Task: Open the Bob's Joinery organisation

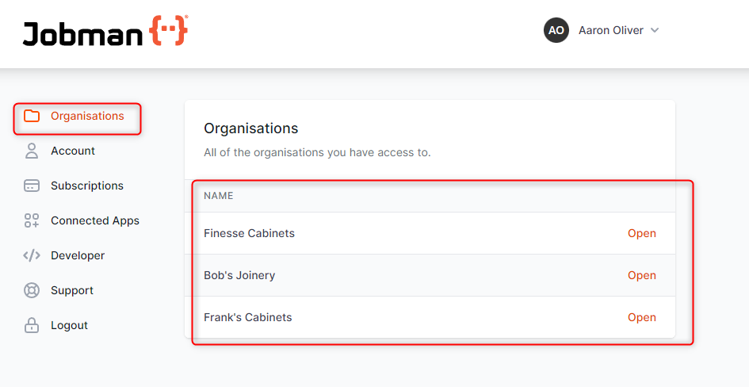Action: click(x=641, y=275)
